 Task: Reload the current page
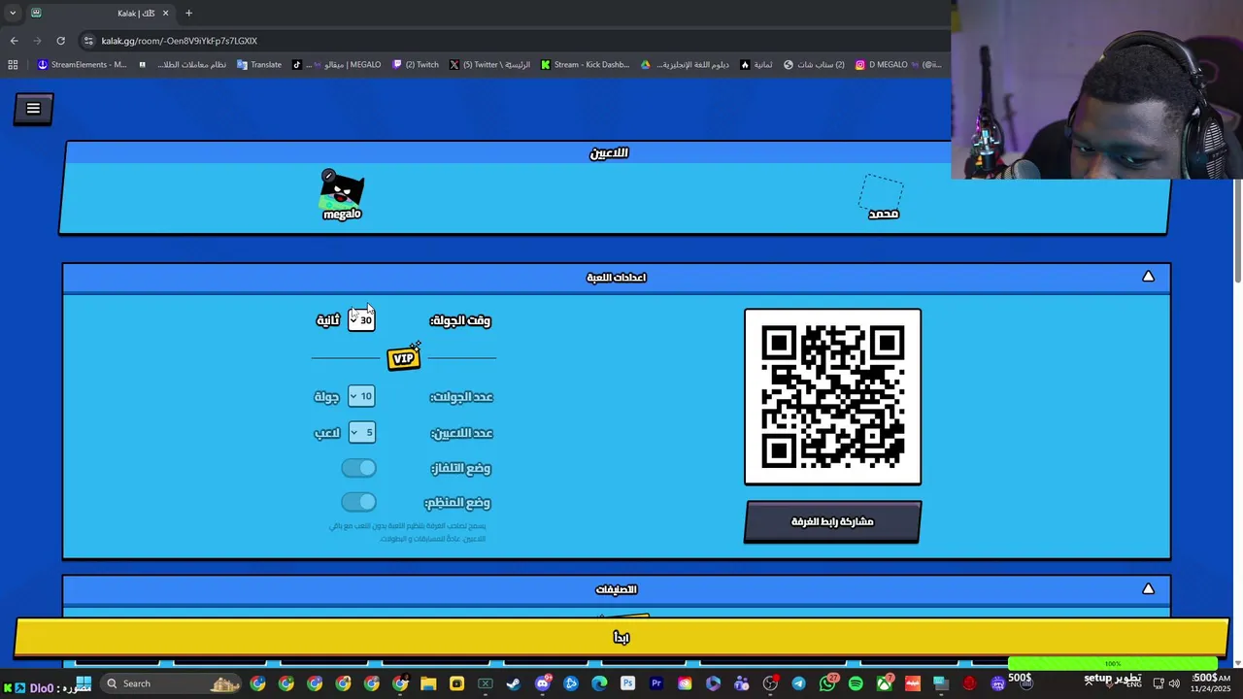coord(60,41)
